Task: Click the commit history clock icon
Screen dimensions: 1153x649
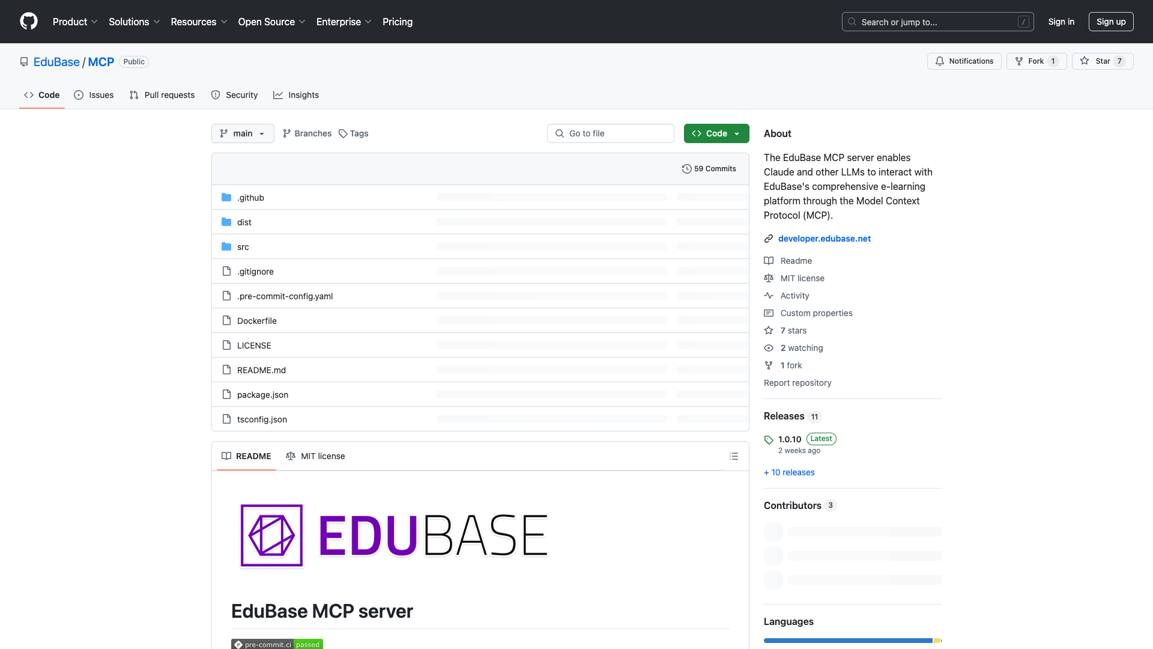Action: pyautogui.click(x=688, y=169)
